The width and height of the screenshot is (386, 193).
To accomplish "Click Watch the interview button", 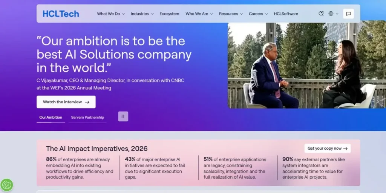I will point(66,102).
